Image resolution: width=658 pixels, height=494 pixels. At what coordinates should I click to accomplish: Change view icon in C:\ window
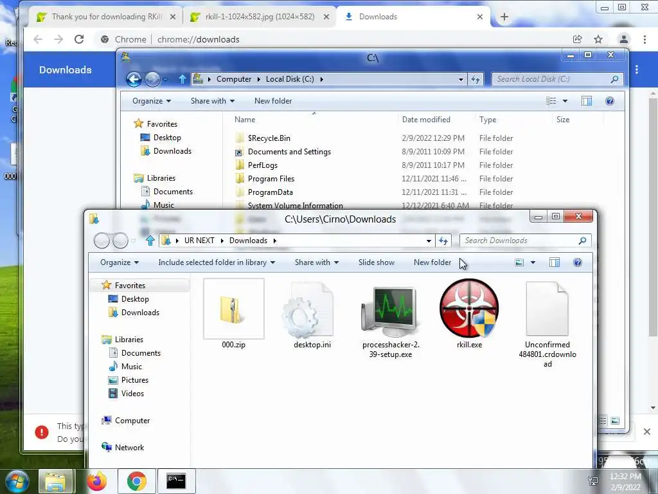(551, 101)
